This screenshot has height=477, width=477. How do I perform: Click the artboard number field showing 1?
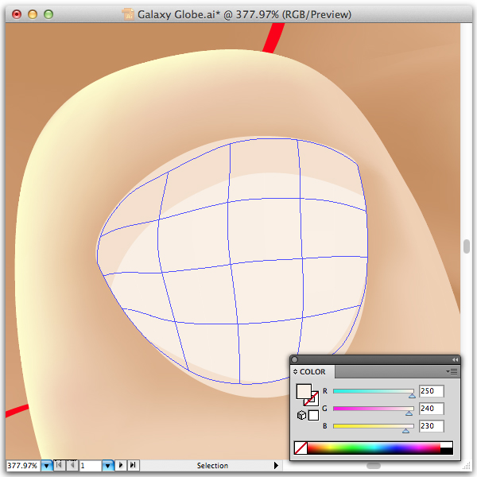[x=90, y=465]
